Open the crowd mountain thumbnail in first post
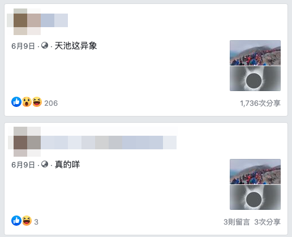This screenshot has height=237, width=292. [x=255, y=53]
